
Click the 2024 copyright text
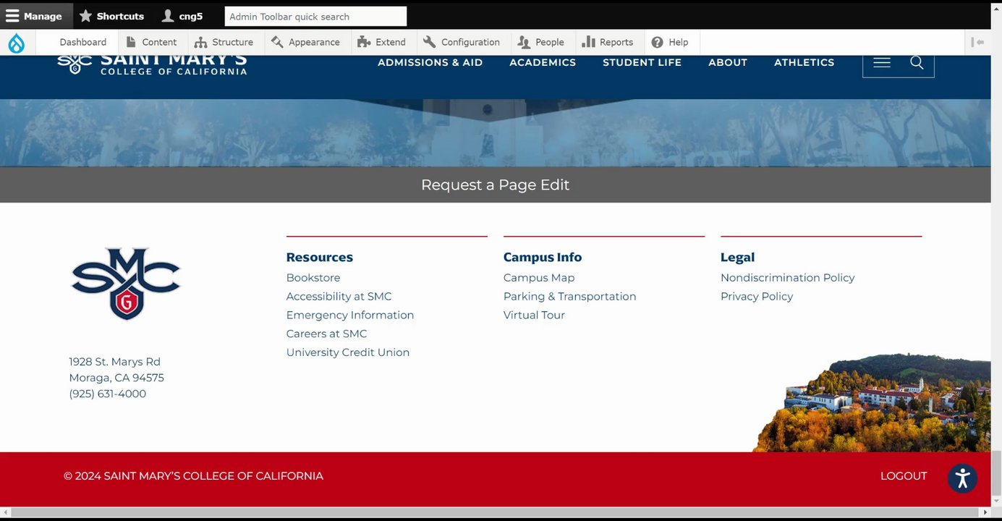(193, 476)
